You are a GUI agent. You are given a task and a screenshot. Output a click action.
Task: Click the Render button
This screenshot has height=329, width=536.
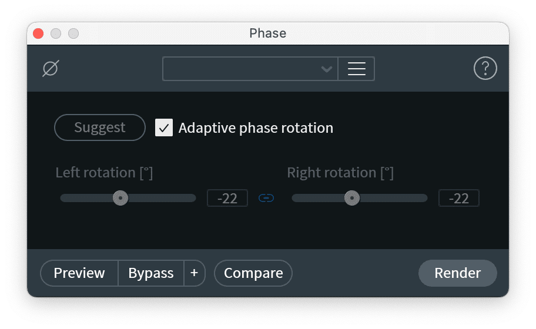pyautogui.click(x=457, y=273)
